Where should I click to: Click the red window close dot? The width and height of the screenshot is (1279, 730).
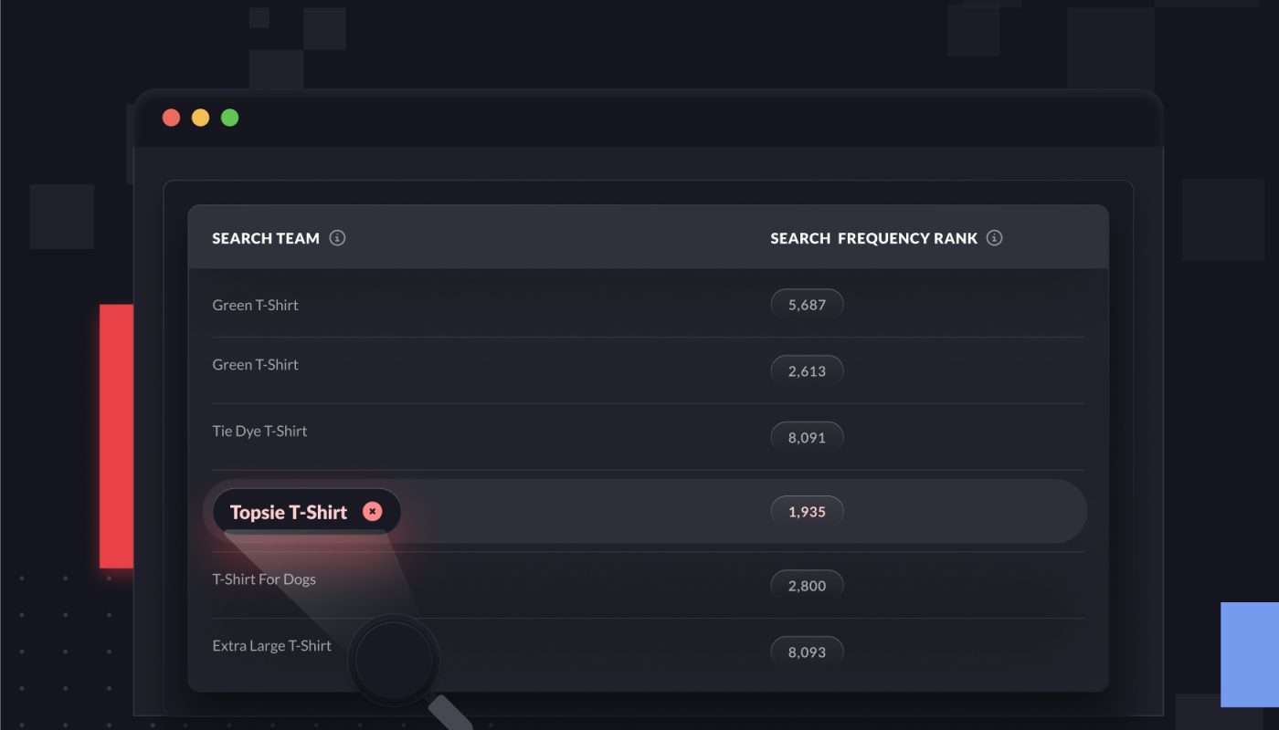pos(171,118)
